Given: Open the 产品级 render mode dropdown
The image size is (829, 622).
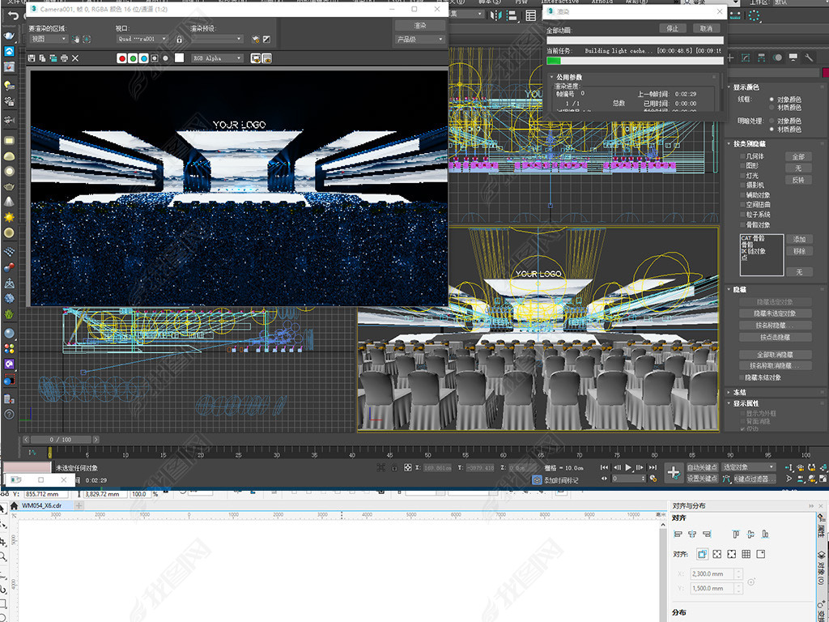Looking at the screenshot, I should point(420,39).
